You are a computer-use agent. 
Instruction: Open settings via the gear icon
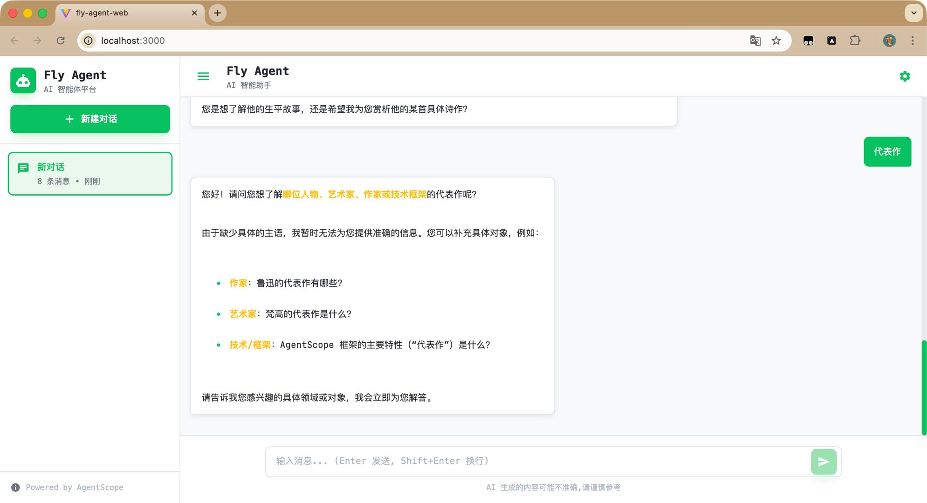tap(905, 76)
